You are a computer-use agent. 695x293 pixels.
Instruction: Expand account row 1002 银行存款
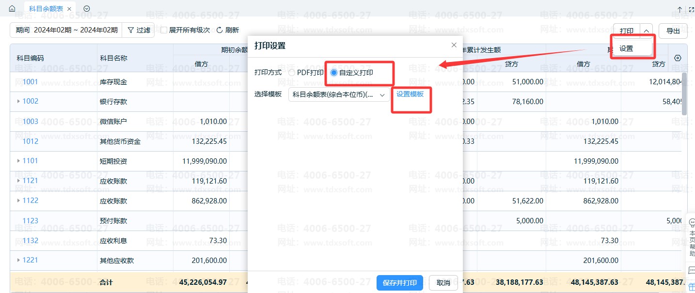(18, 101)
